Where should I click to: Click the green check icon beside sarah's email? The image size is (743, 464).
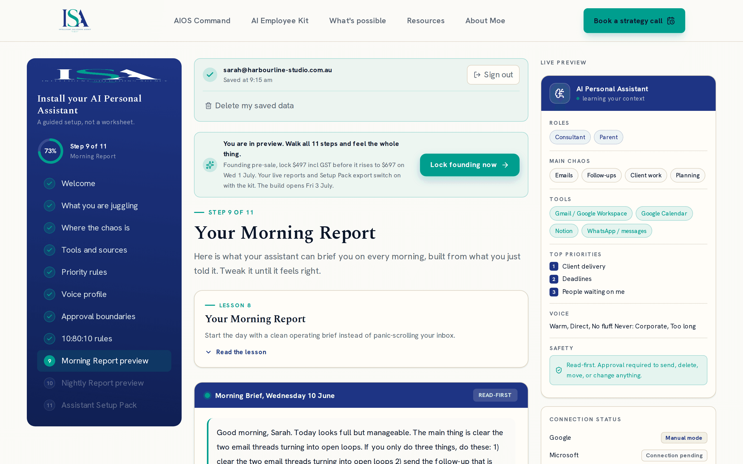210,74
